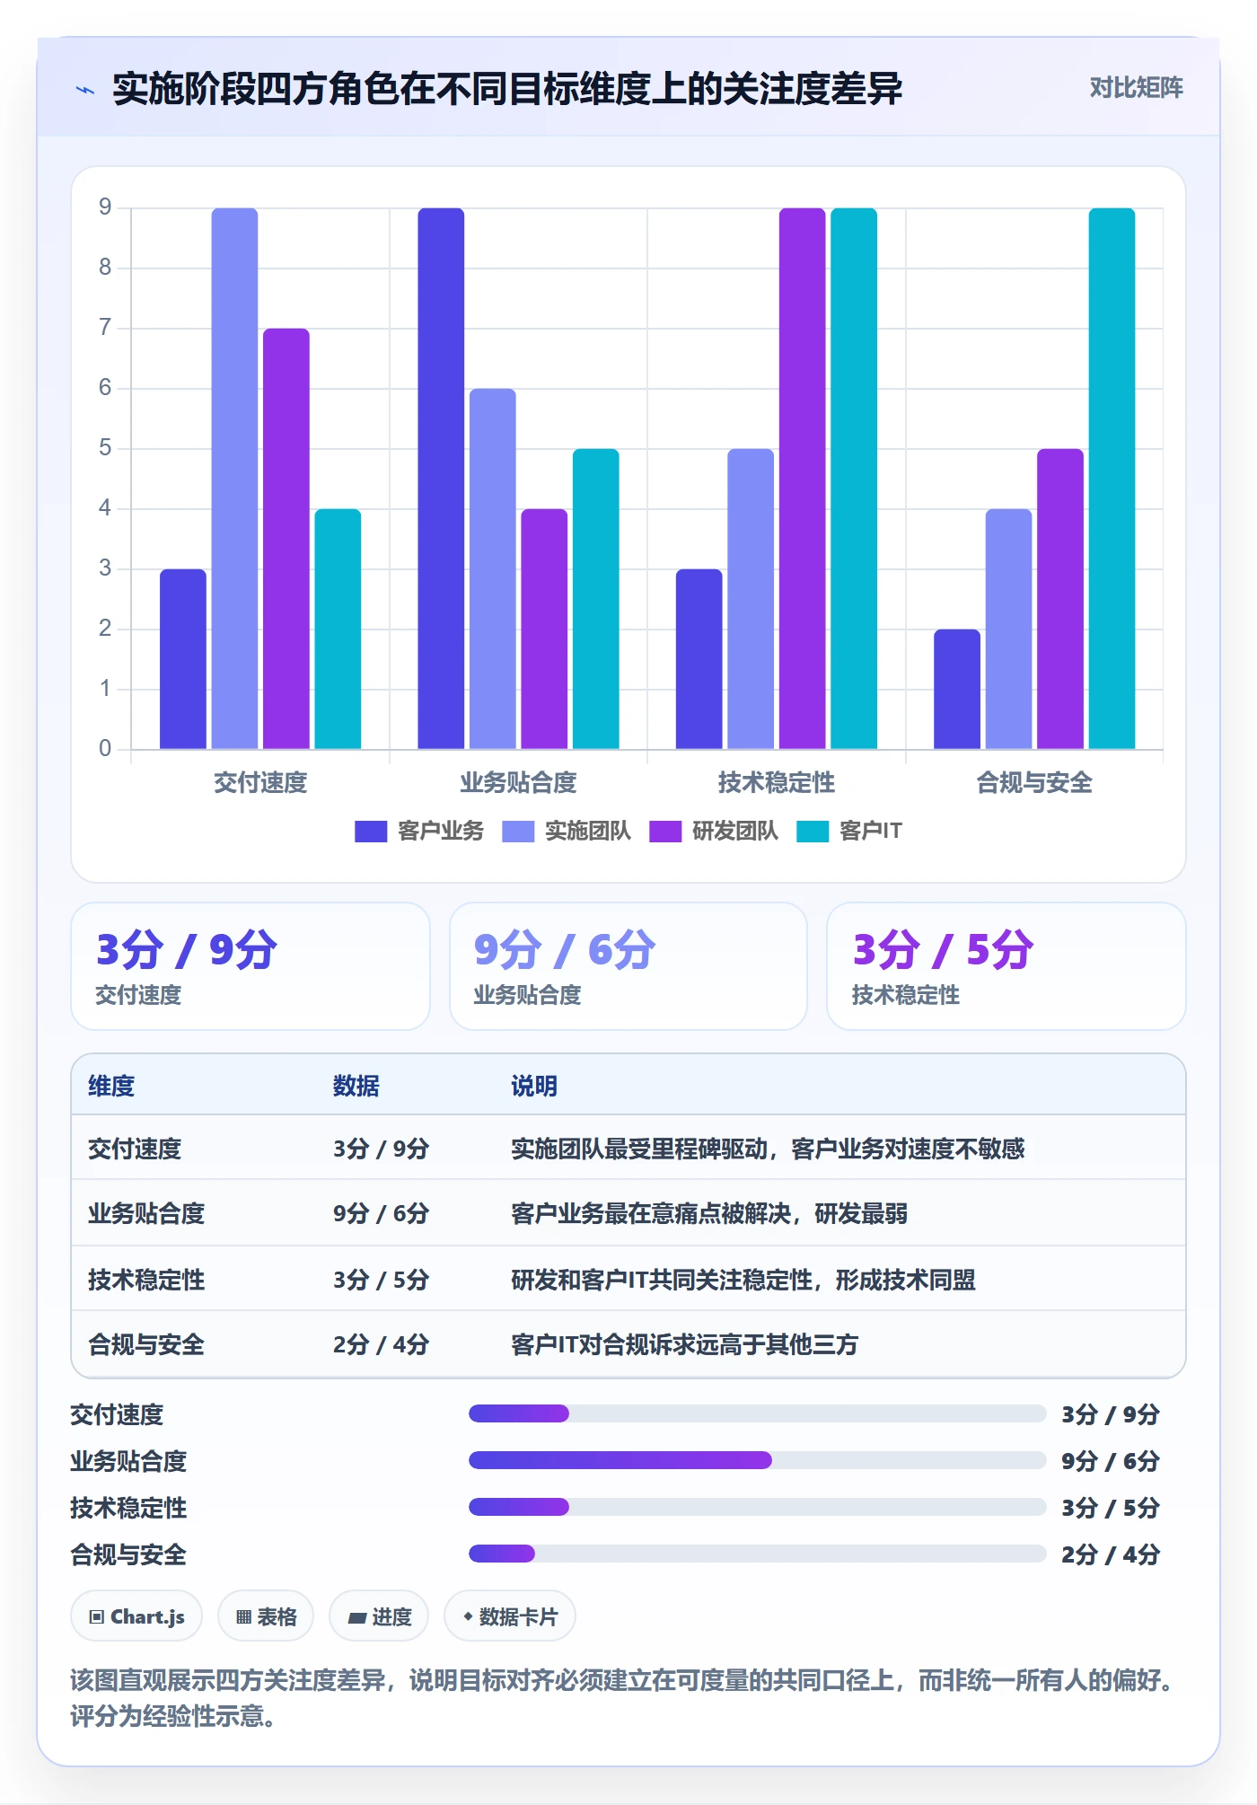
Task: Select the 表格 chip
Action: coord(266,1616)
